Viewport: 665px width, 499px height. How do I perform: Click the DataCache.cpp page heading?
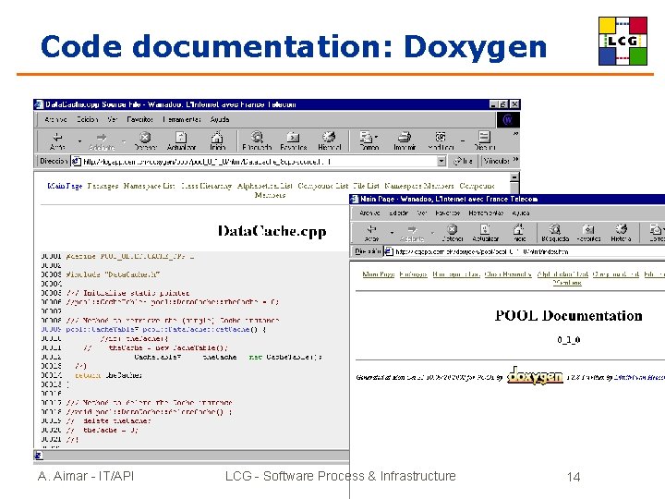click(272, 231)
